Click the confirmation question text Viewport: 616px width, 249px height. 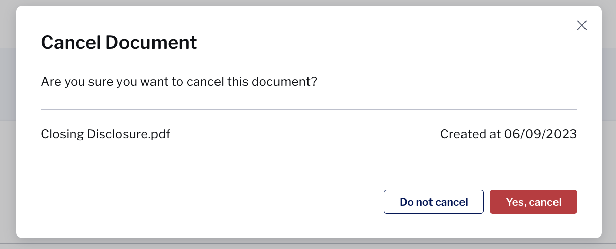179,82
